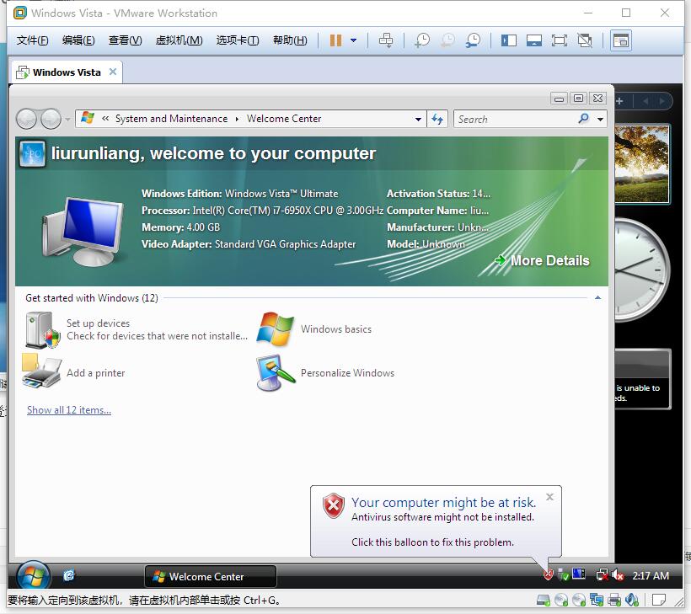Go forward in Welcome Center window
Screen dimensions: 691x614
point(51,119)
